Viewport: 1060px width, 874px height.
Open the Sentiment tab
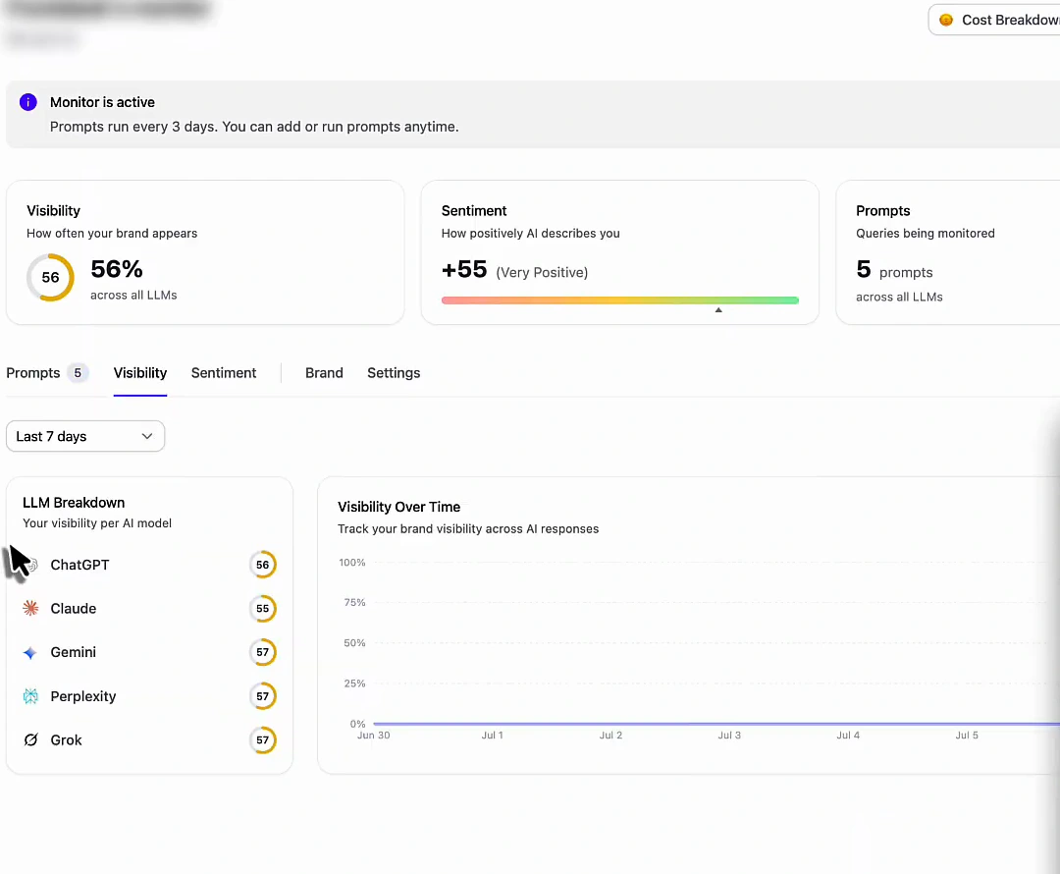click(224, 373)
